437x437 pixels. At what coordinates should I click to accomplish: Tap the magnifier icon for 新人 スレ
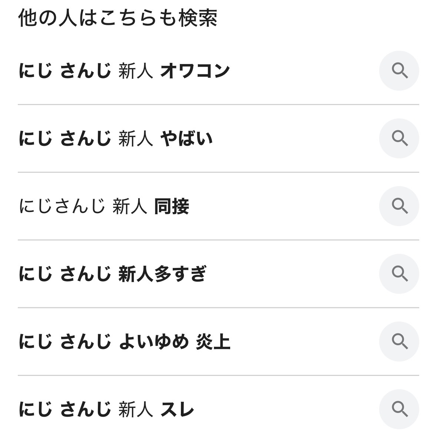[x=399, y=409]
